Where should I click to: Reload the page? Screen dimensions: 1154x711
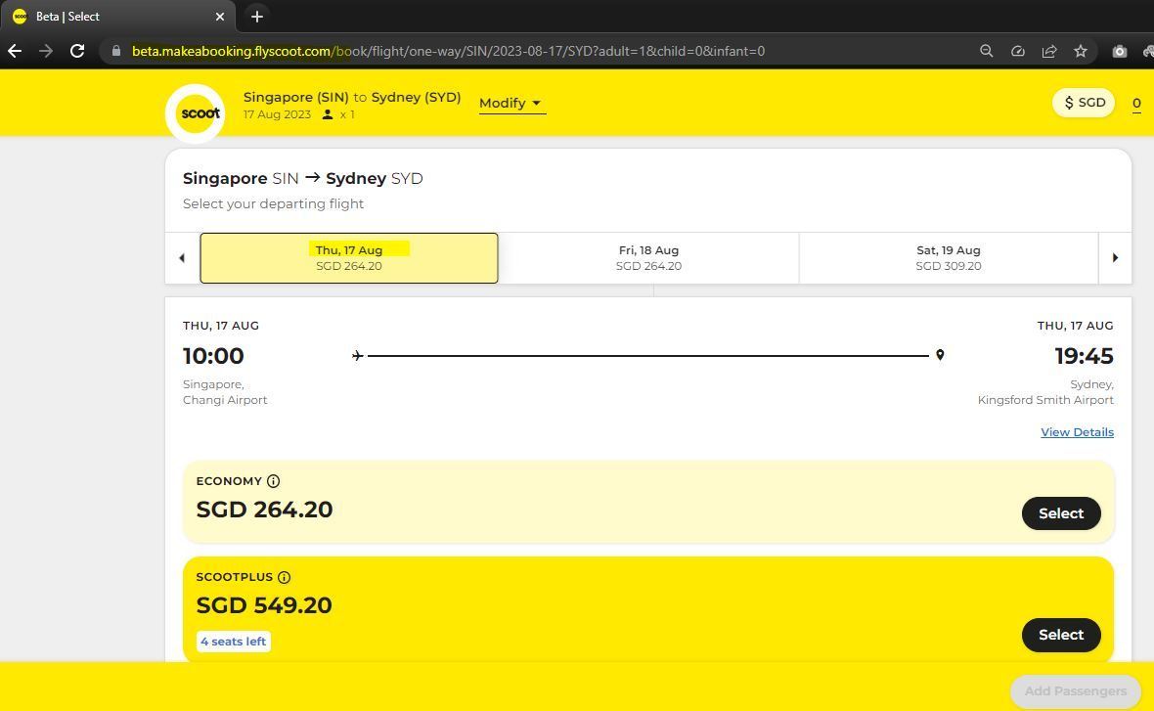tap(77, 51)
